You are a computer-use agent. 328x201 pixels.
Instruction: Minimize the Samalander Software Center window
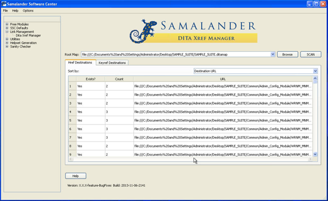click(310, 4)
